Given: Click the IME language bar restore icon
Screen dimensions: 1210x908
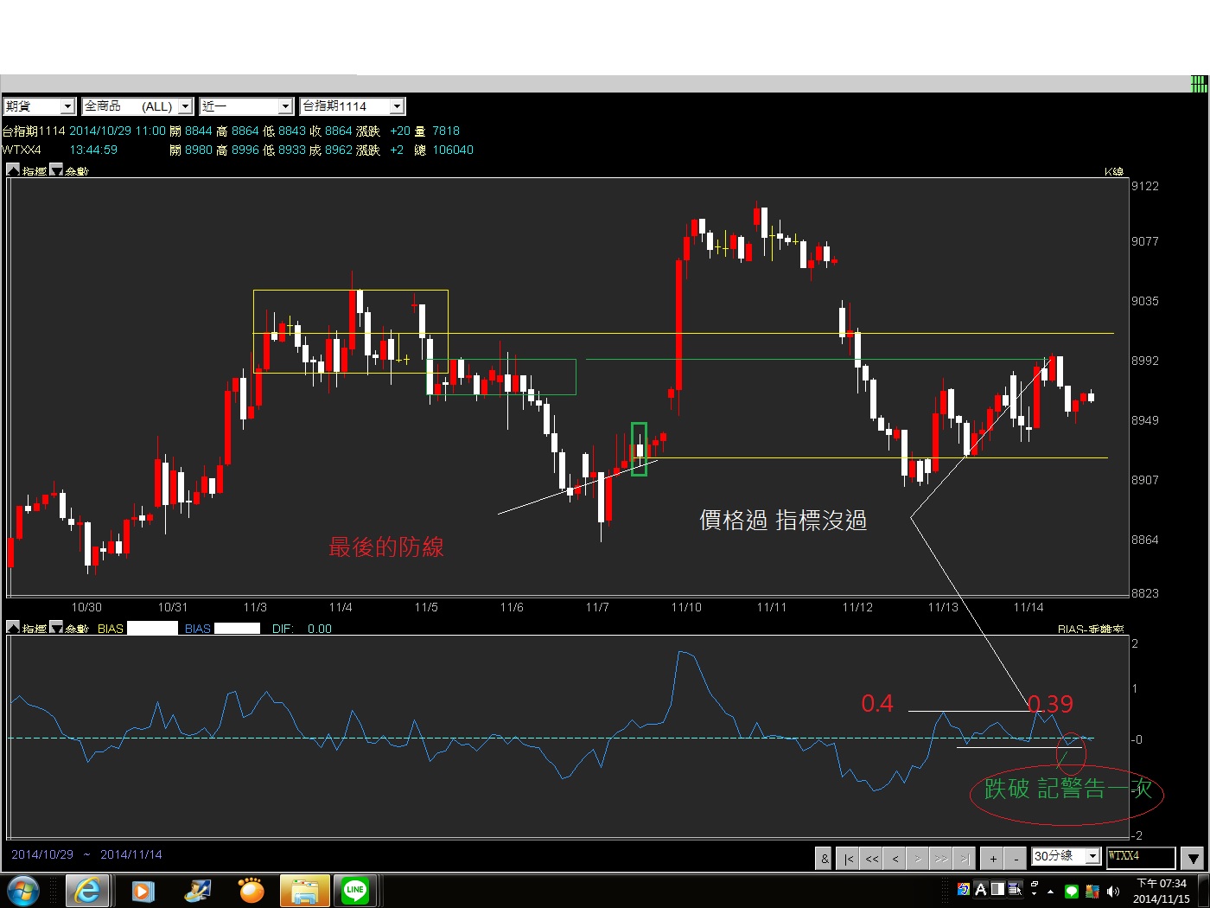Looking at the screenshot, I should click(1035, 885).
